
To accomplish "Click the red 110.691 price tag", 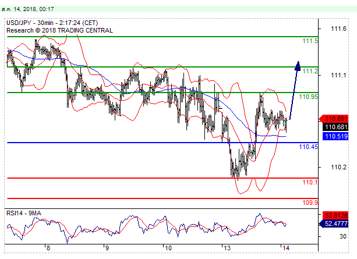I will (x=334, y=119).
